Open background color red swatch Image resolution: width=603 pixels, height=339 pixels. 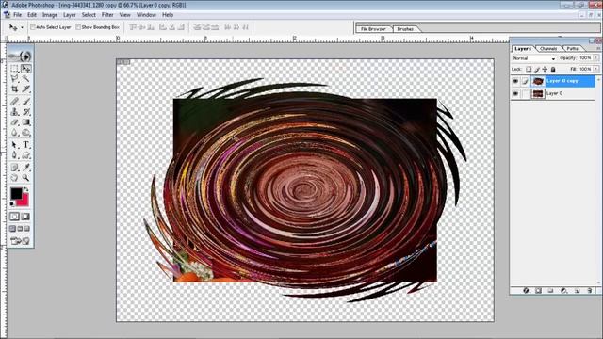coord(24,202)
